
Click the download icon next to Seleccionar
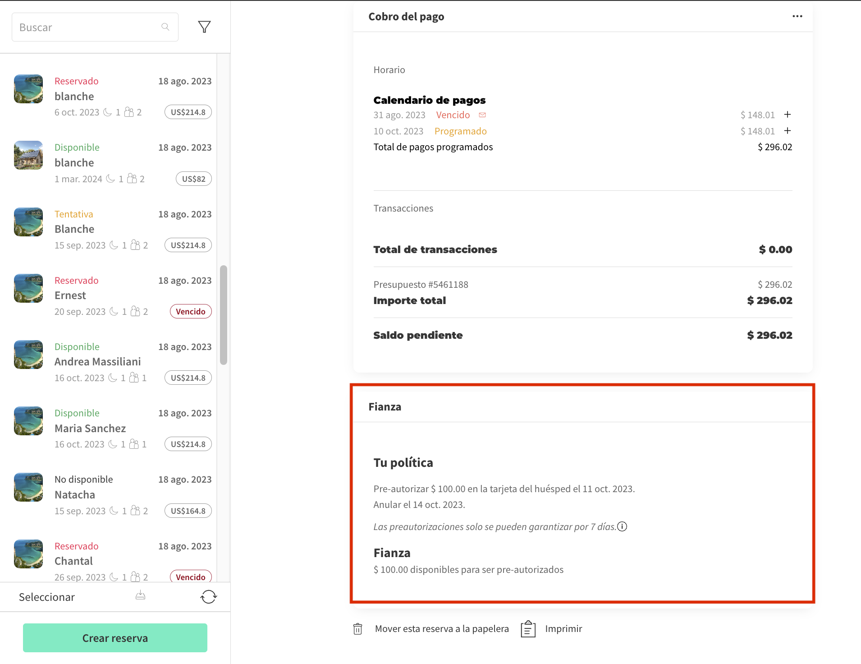click(x=141, y=596)
